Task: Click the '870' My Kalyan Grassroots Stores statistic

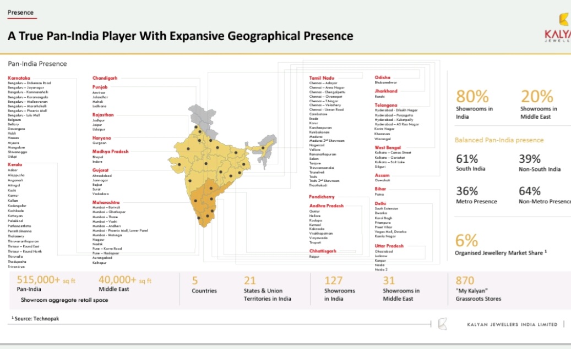Action: point(465,281)
